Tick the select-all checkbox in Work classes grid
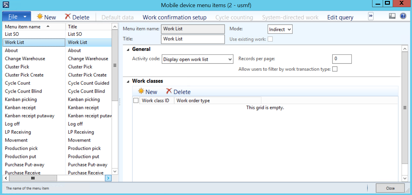 [136, 101]
